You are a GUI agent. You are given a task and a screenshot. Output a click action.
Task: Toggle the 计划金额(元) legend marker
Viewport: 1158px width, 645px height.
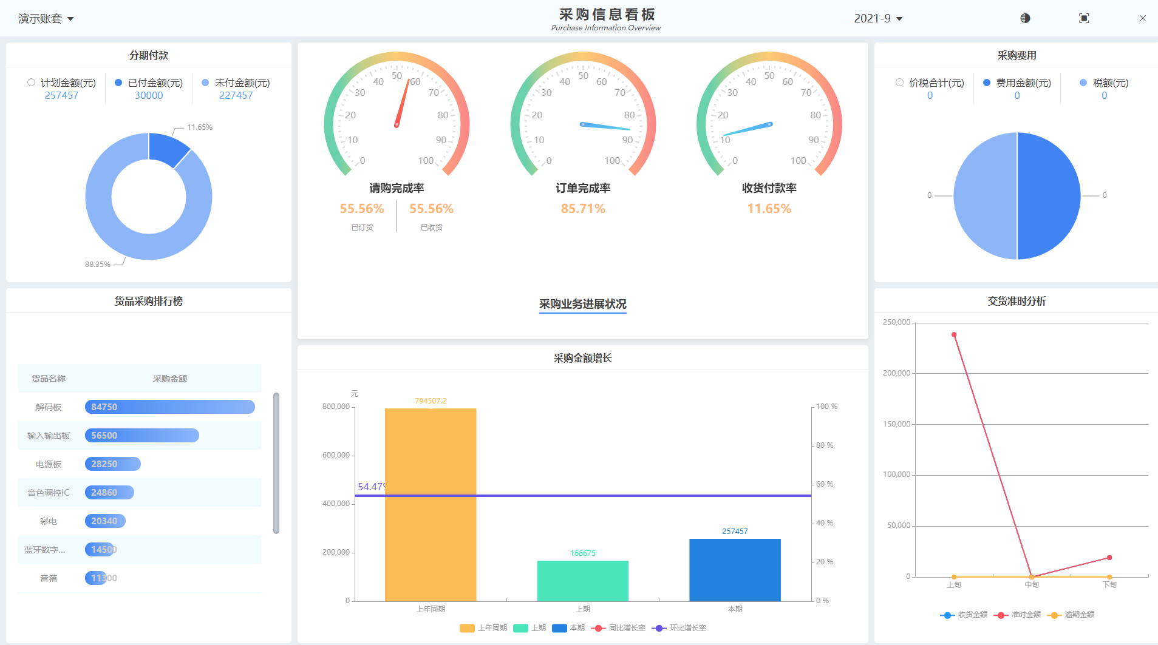pos(31,83)
